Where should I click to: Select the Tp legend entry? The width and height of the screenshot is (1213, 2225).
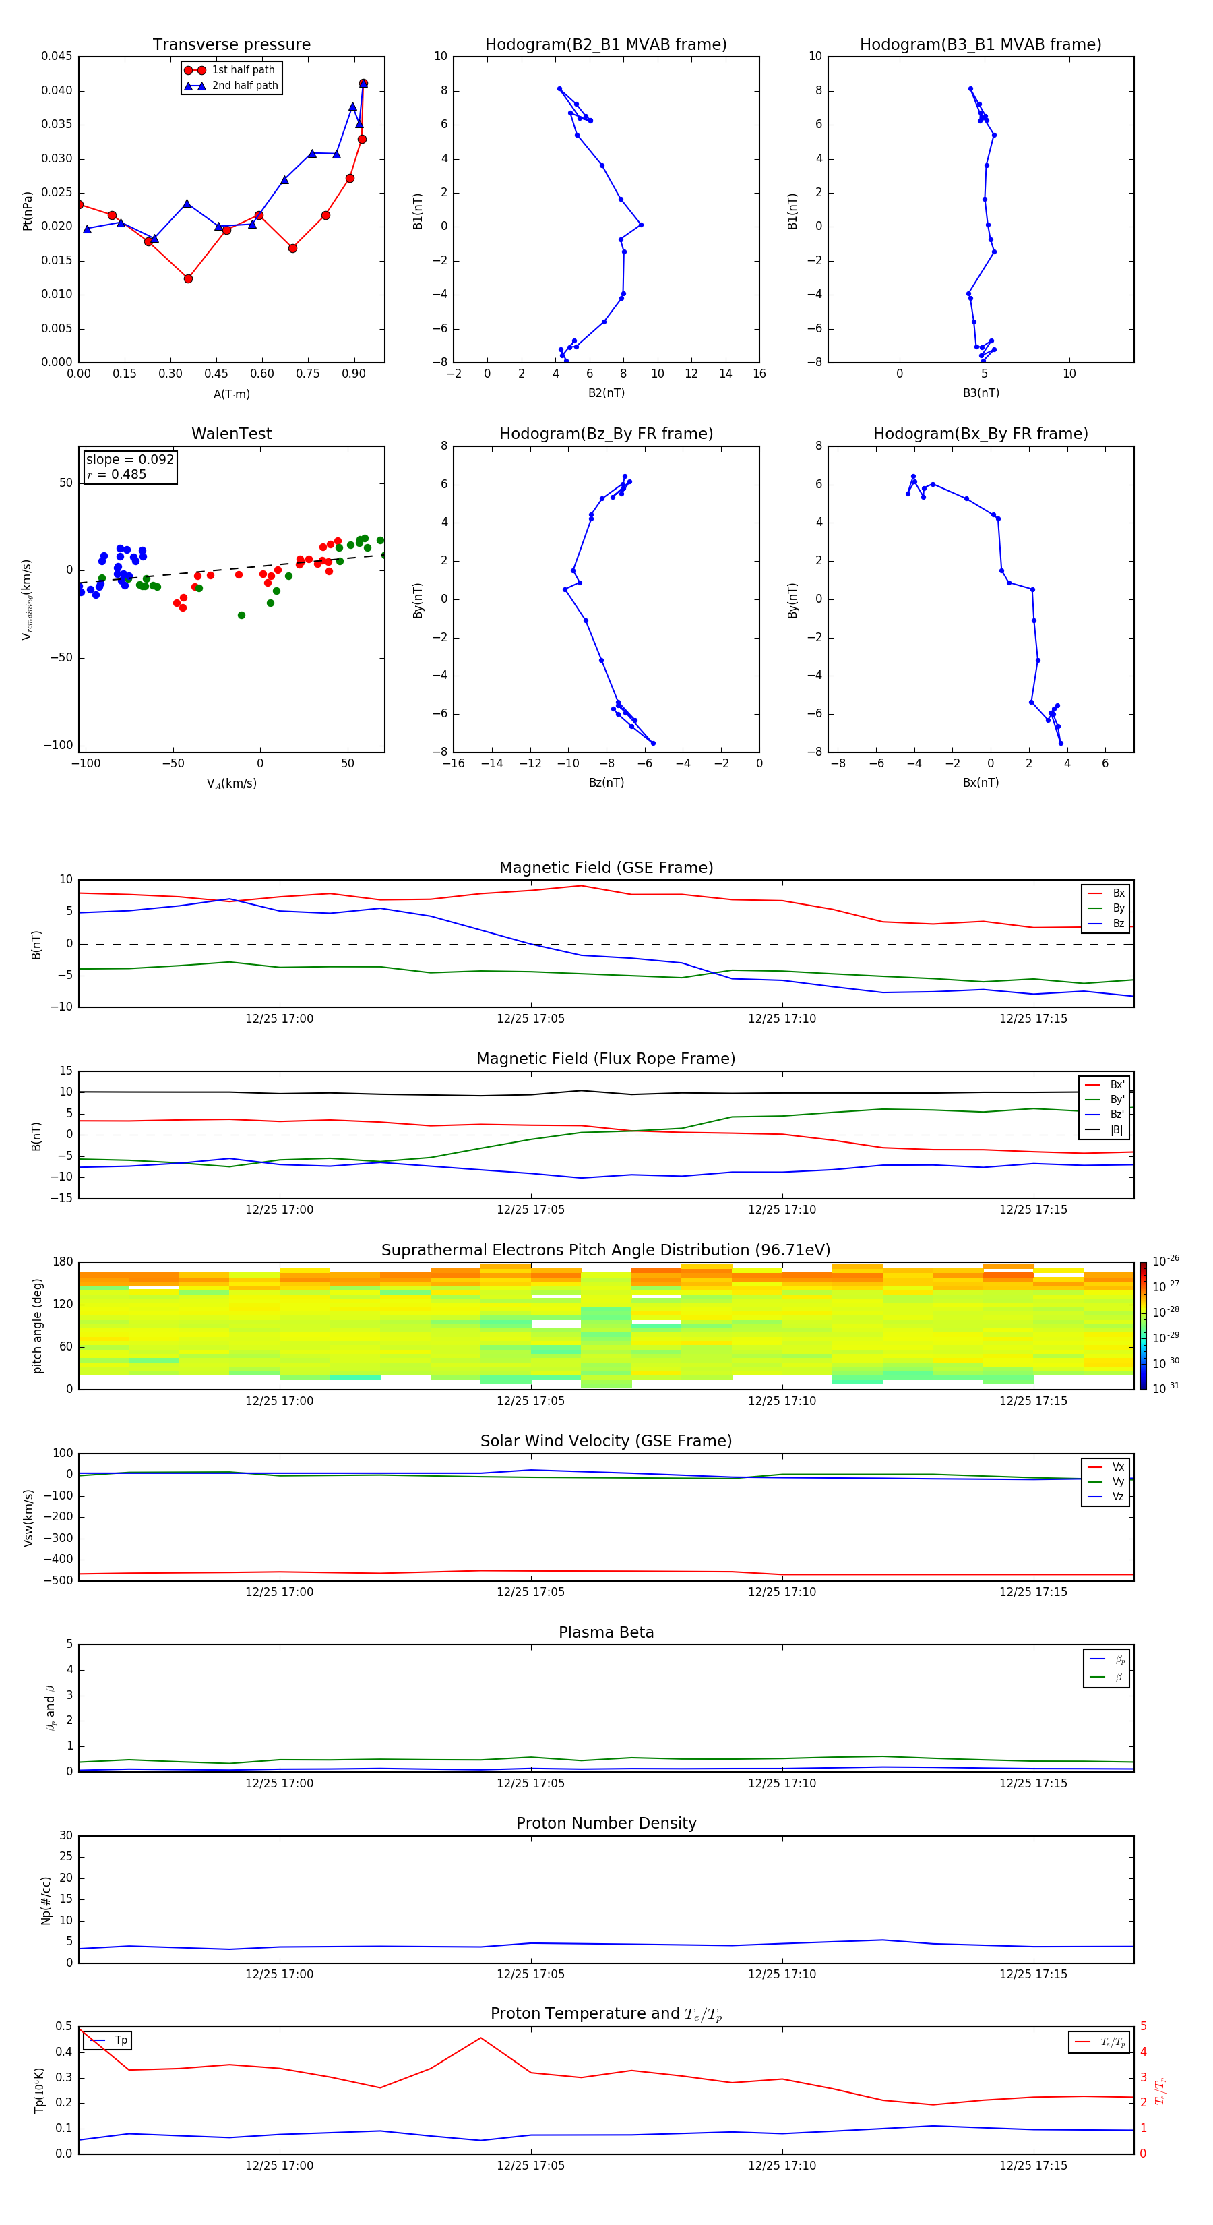[108, 2040]
